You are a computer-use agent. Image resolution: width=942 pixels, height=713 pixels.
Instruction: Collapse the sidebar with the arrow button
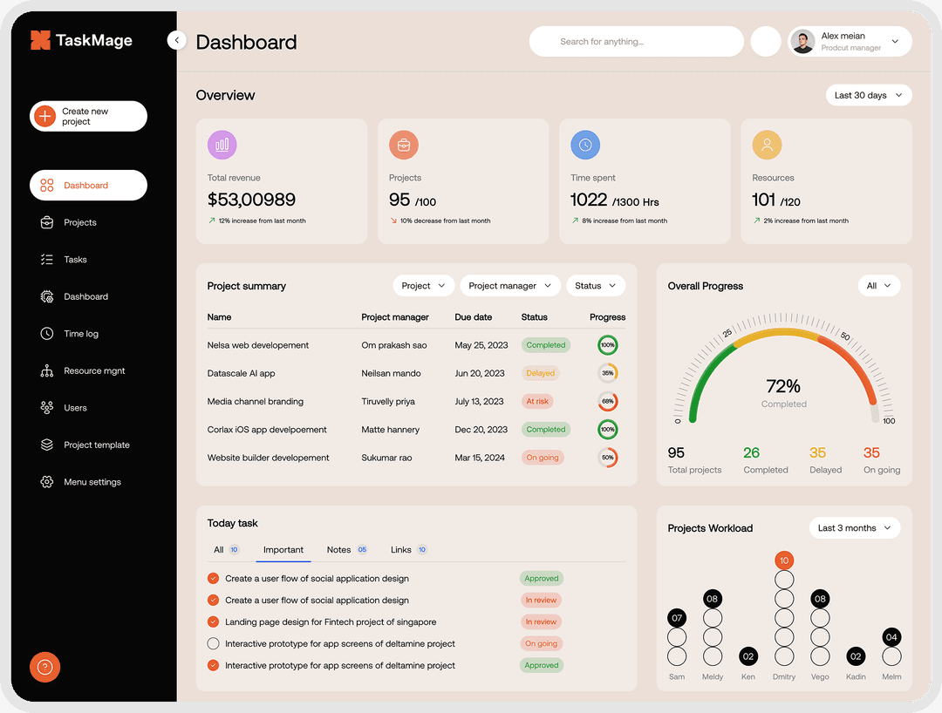(x=177, y=40)
